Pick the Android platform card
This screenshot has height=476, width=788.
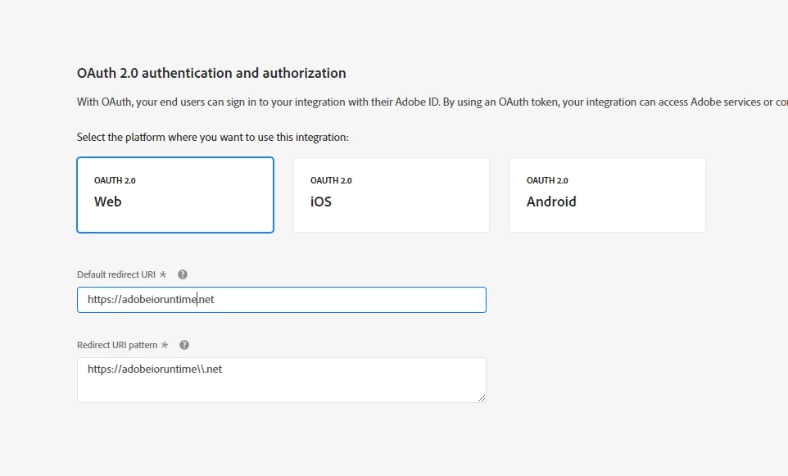coord(607,195)
